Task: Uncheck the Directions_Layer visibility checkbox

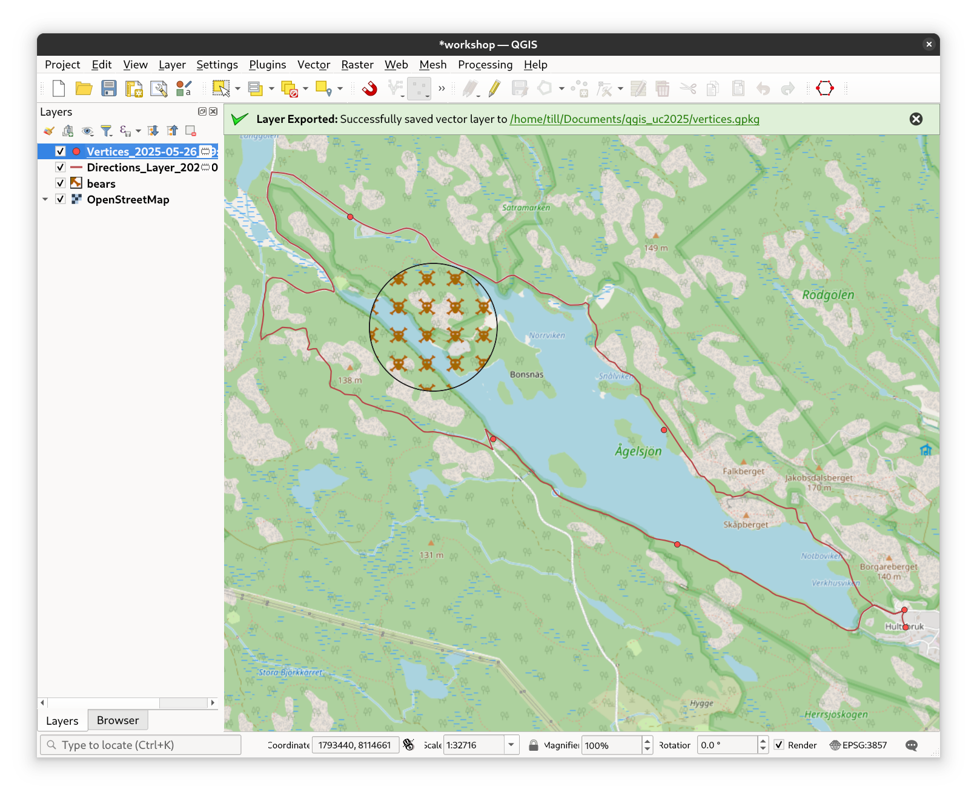Action: (61, 167)
